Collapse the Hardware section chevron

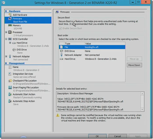[6, 11]
